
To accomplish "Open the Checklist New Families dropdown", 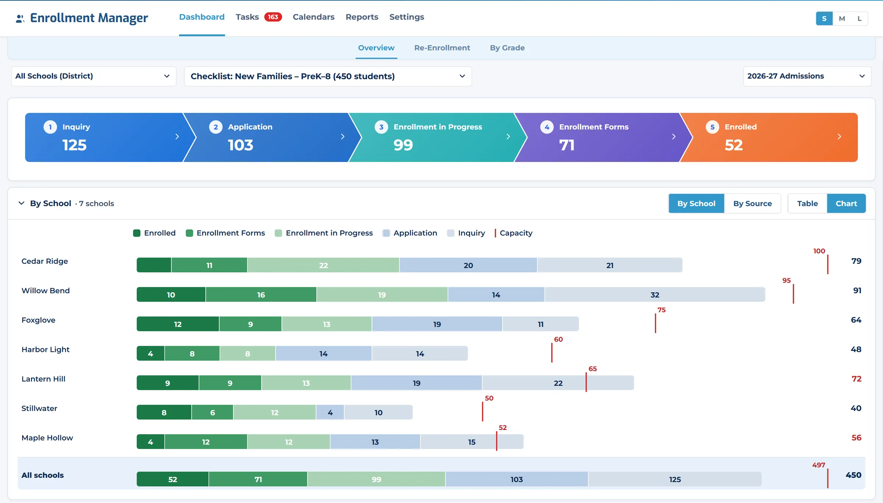I will [328, 76].
